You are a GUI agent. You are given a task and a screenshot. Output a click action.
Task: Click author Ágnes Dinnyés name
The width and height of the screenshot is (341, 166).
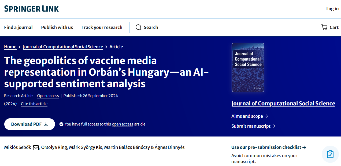tap(170, 147)
